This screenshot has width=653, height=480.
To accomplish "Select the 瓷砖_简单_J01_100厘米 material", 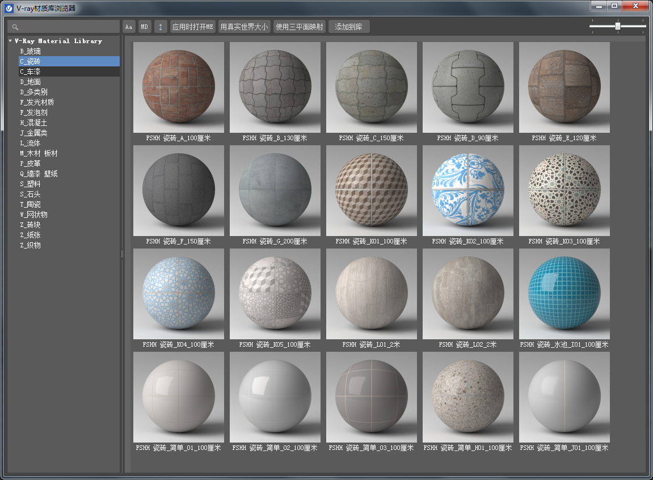I will [564, 397].
